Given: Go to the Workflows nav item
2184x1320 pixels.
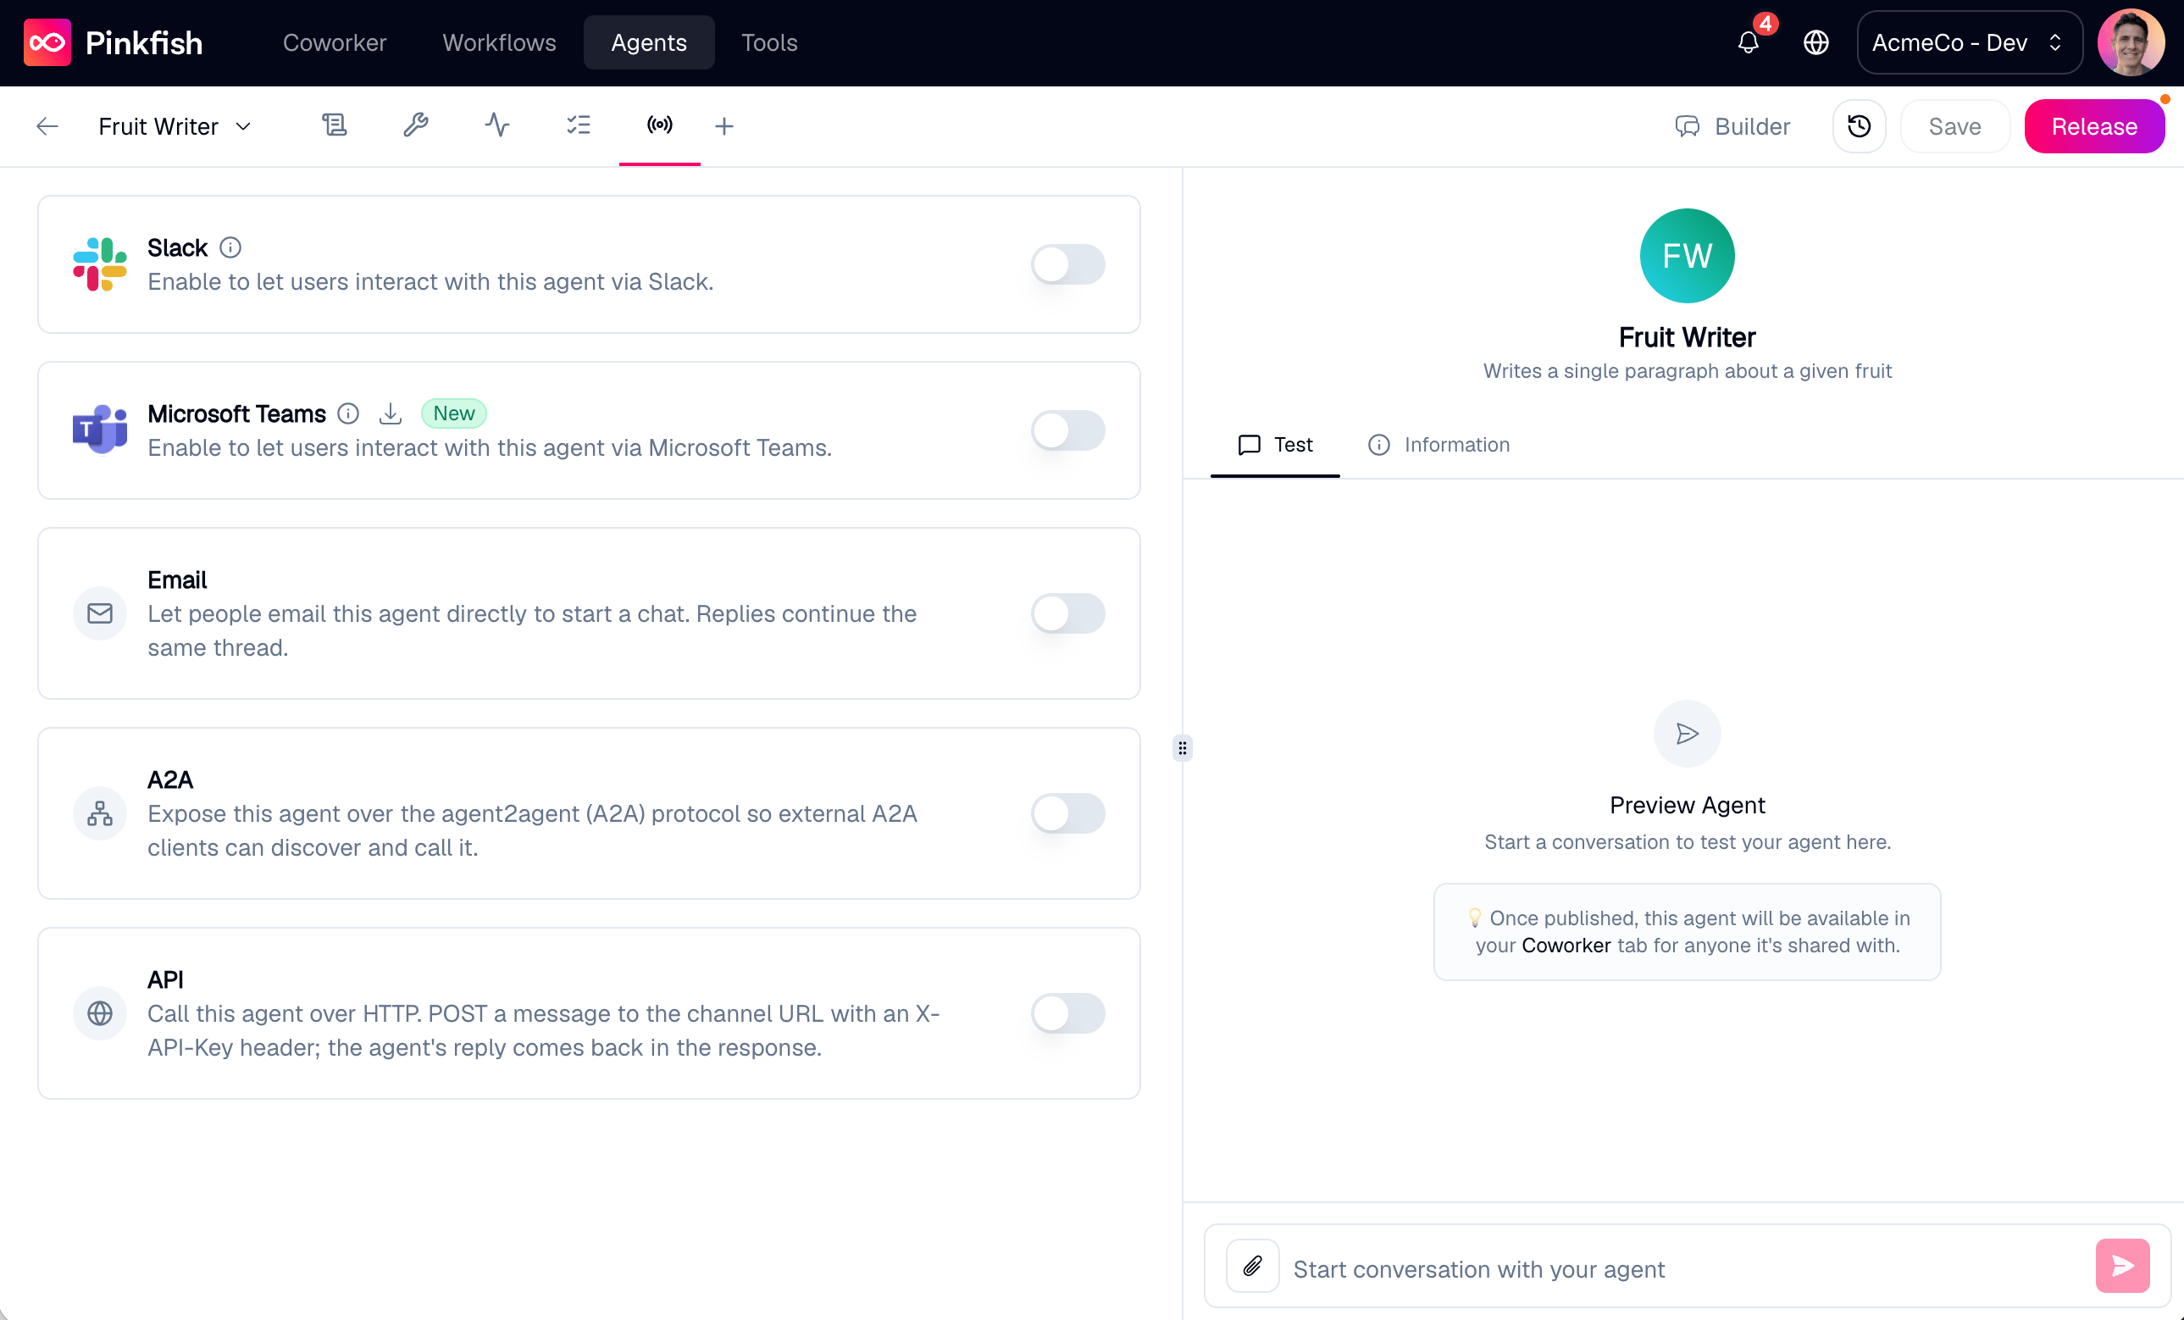Looking at the screenshot, I should tap(499, 42).
